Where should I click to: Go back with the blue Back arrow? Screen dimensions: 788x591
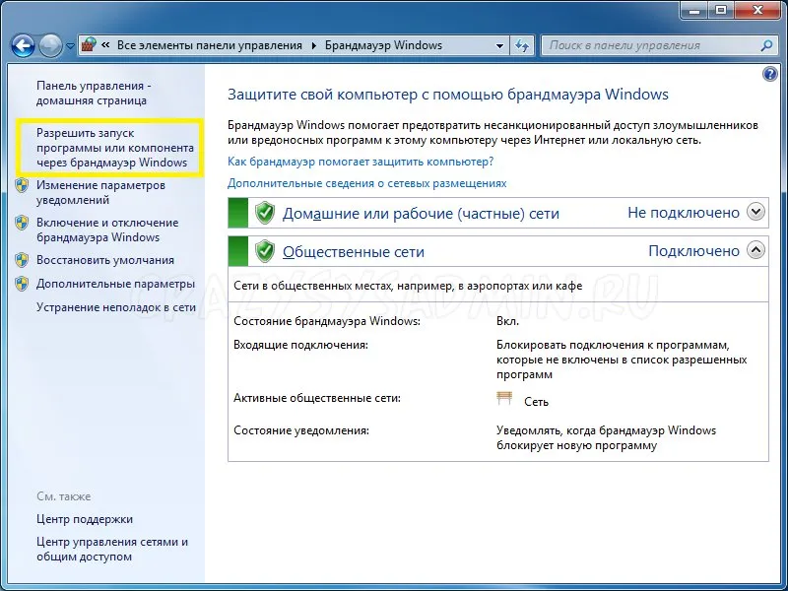(x=23, y=46)
